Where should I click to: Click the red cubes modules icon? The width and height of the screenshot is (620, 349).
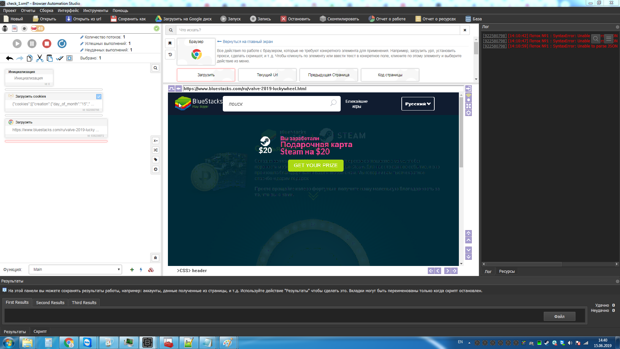point(151,270)
